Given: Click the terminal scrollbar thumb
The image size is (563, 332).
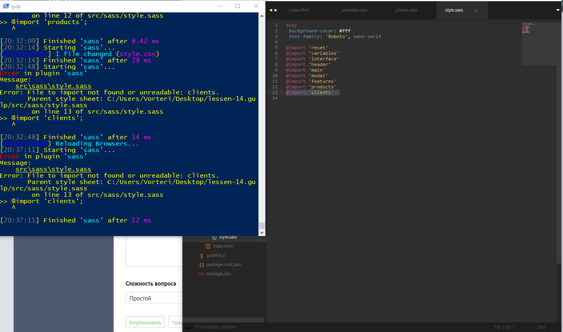Looking at the screenshot, I should click(x=262, y=226).
